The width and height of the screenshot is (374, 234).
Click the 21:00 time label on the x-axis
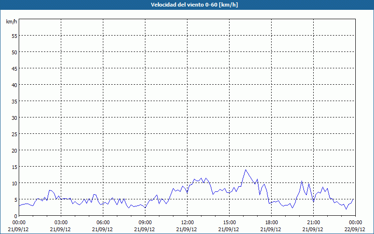[x=313, y=223]
